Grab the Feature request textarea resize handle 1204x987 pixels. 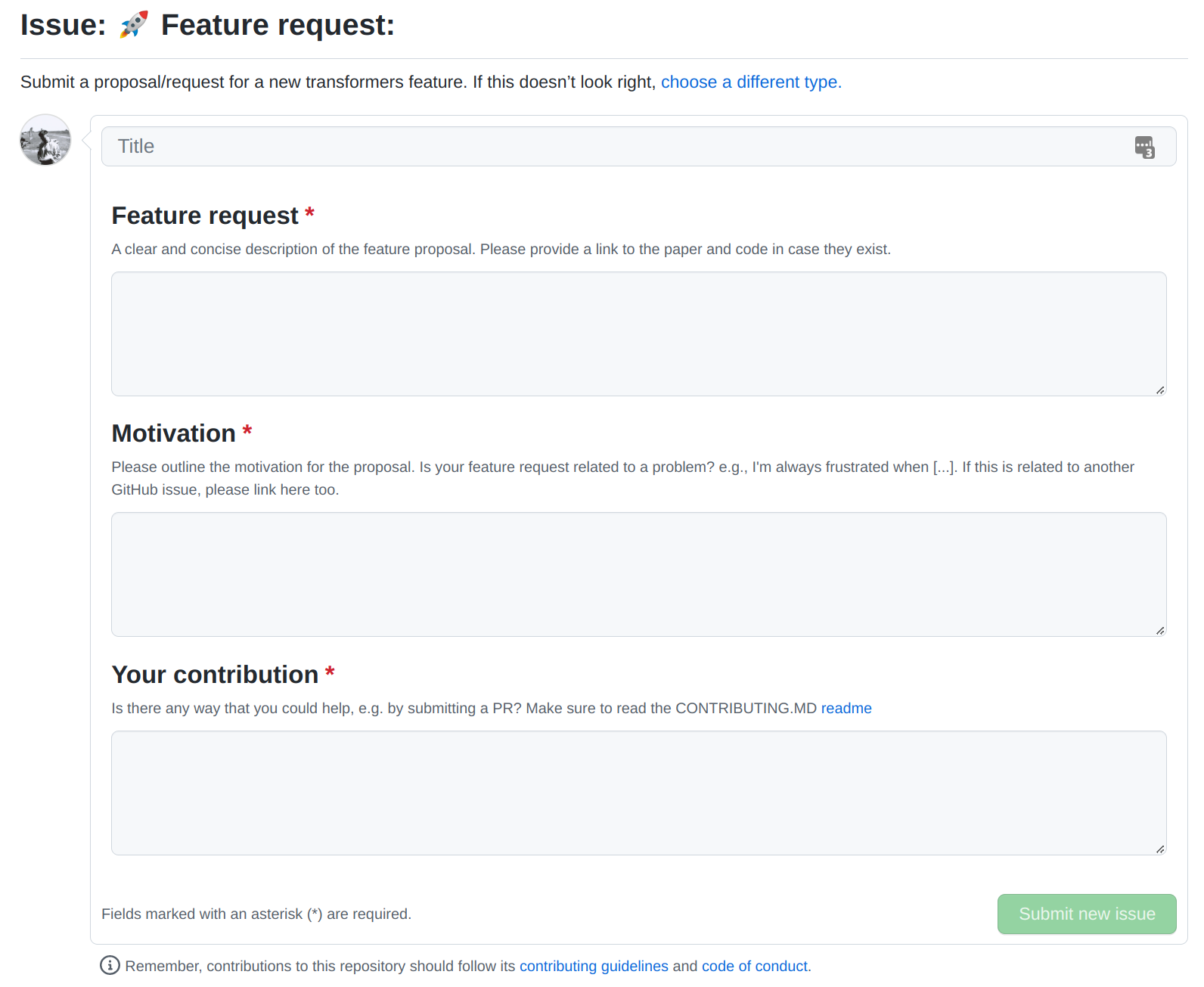1159,390
